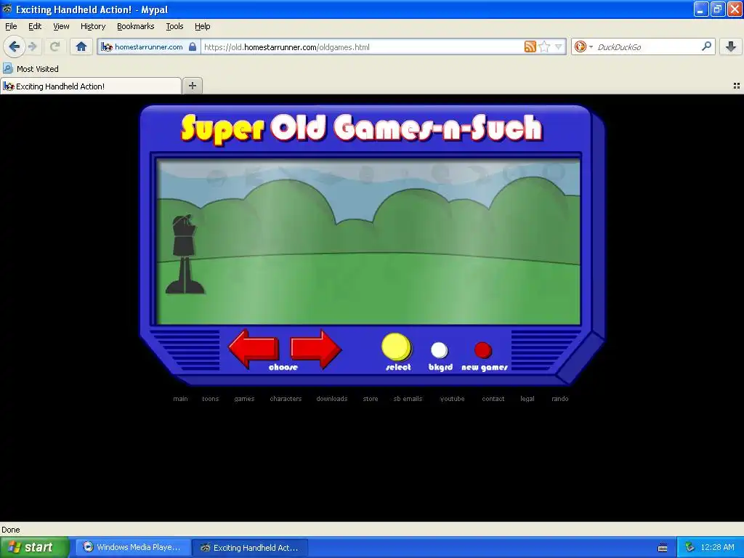Click the browser forward arrow
The width and height of the screenshot is (744, 558).
[x=32, y=46]
